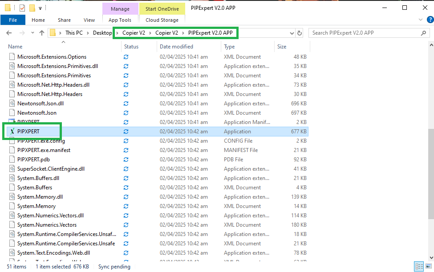Sort files by Type column header
434x272 pixels.
point(229,47)
